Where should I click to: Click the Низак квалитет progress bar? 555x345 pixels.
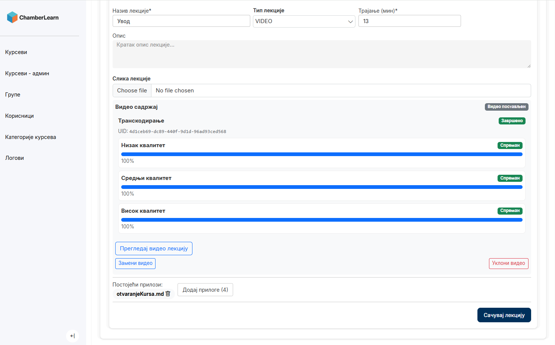[x=322, y=154]
